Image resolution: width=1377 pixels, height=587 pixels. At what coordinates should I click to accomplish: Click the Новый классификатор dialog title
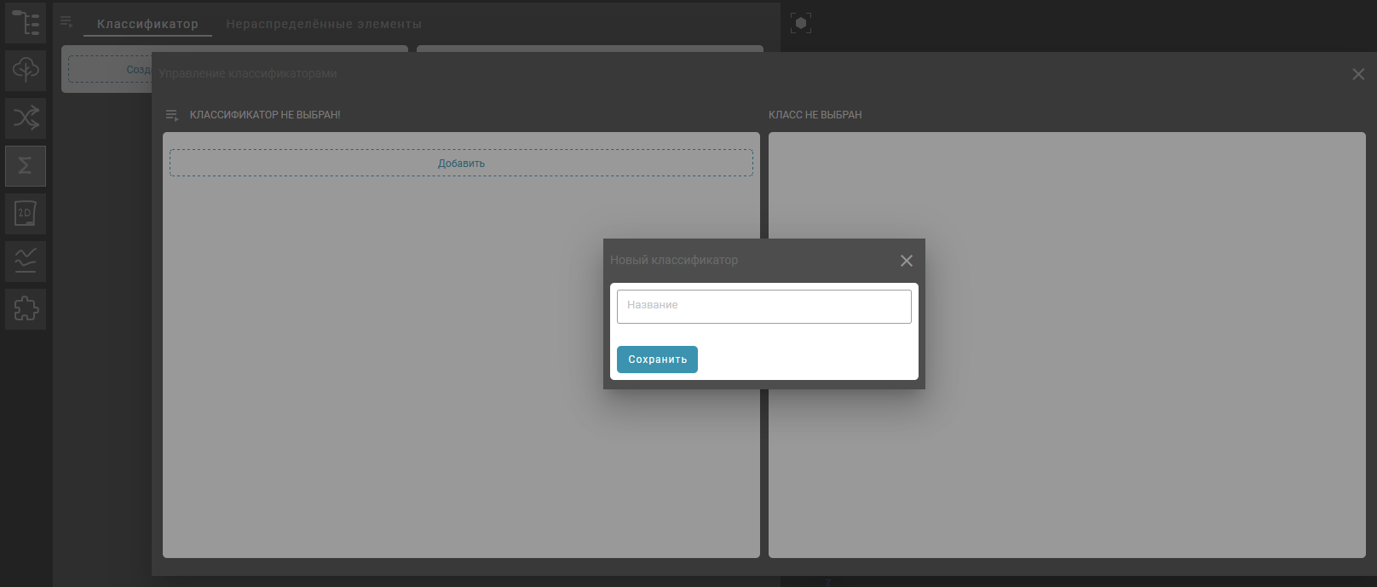pyautogui.click(x=674, y=260)
